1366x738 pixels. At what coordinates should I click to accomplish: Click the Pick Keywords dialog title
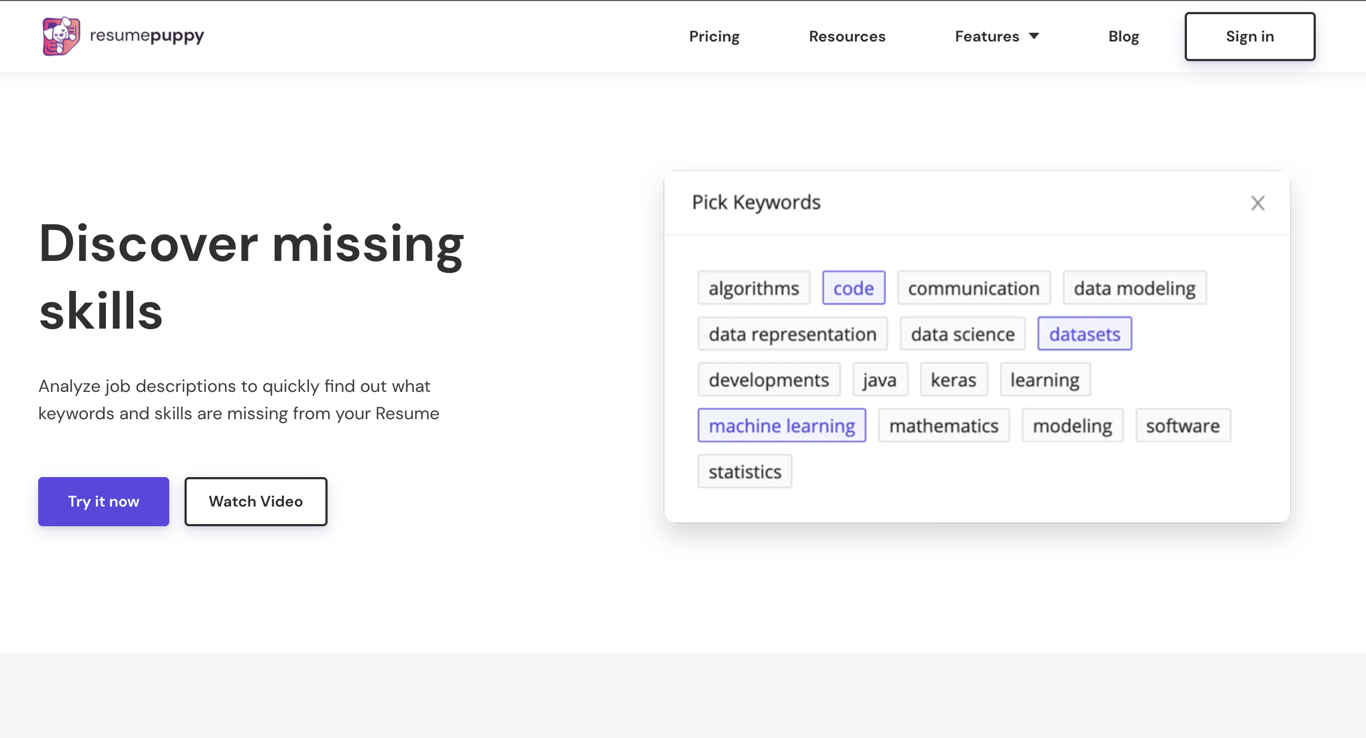756,203
